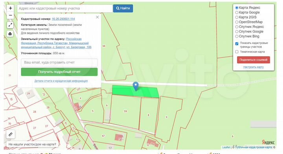Click Не нашли участок/дом на карте? button

pyautogui.click(x=32, y=144)
